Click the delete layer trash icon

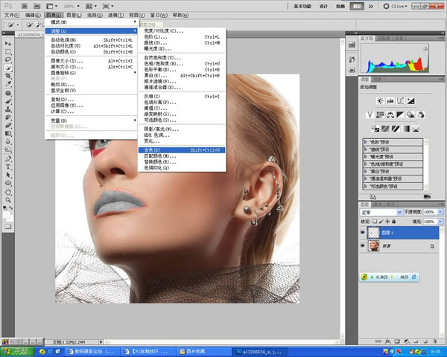[x=435, y=341]
